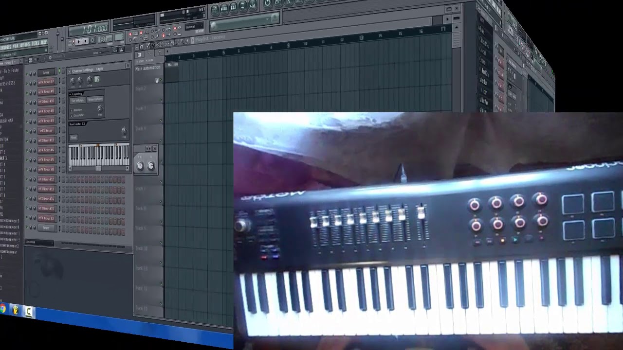Select the Random layering option
Viewport: 623px width, 350px height.
point(72,110)
